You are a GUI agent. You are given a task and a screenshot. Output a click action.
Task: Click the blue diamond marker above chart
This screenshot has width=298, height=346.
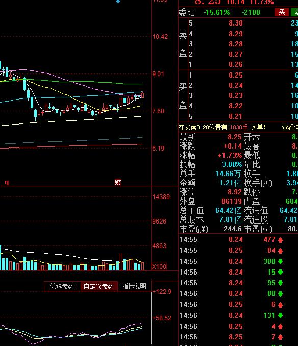click(x=118, y=2)
